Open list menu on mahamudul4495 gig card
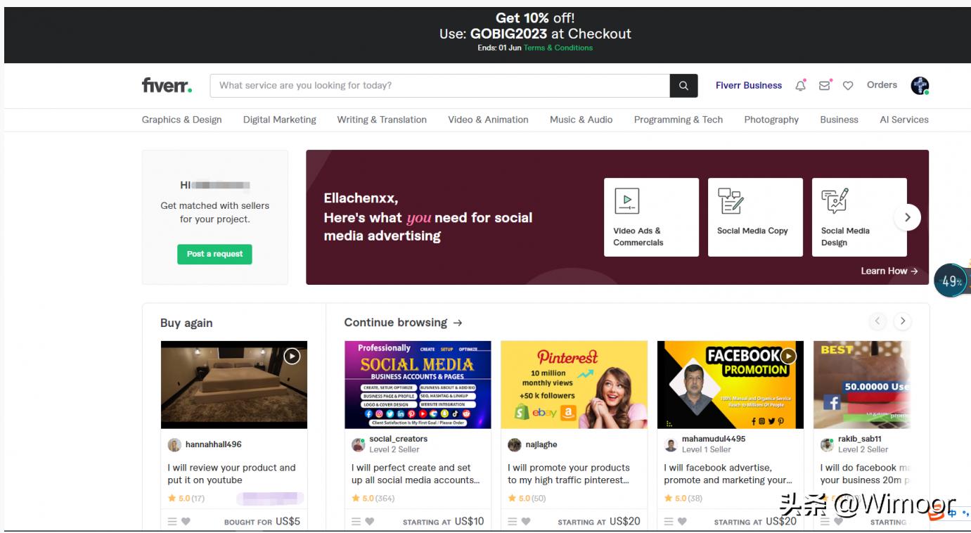 pyautogui.click(x=669, y=522)
